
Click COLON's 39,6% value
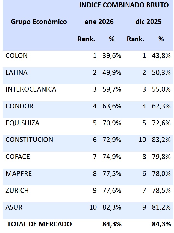[x=111, y=56]
